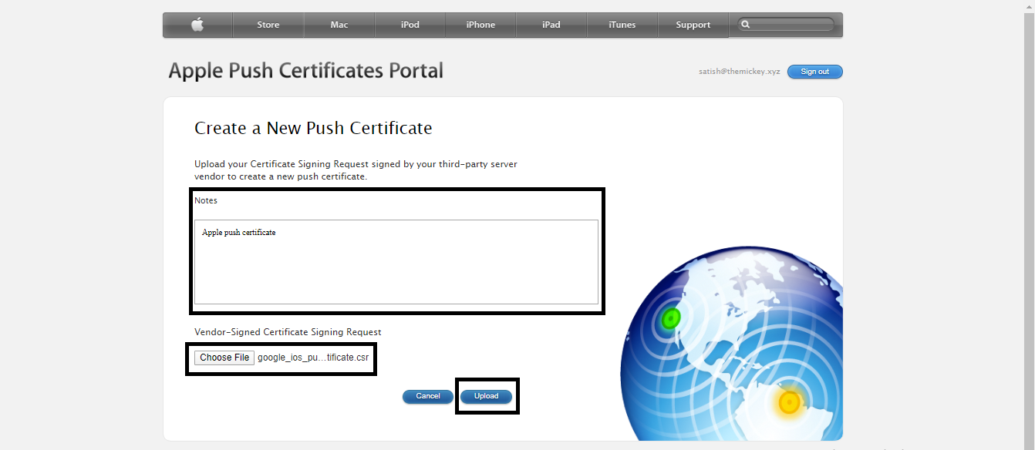Click the Choose File button
This screenshot has width=1035, height=450.
[x=224, y=358]
